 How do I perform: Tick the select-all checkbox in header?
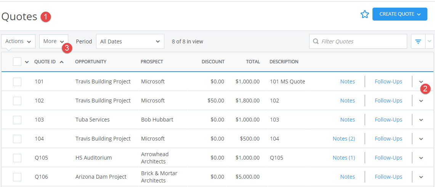click(x=17, y=61)
